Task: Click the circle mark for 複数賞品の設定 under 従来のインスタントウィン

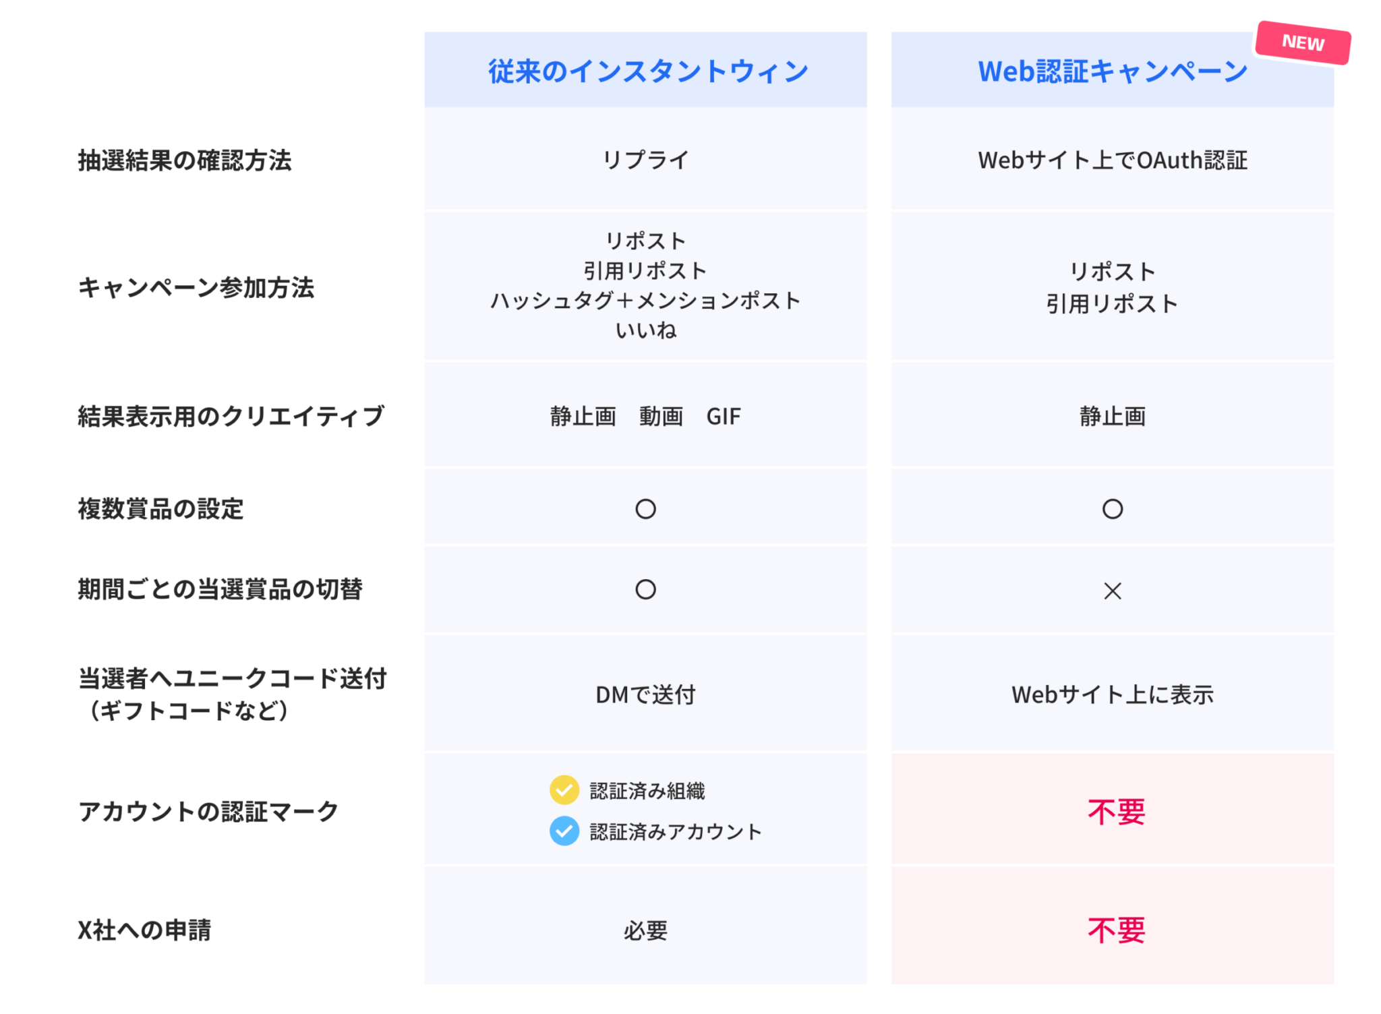Action: pos(645,509)
